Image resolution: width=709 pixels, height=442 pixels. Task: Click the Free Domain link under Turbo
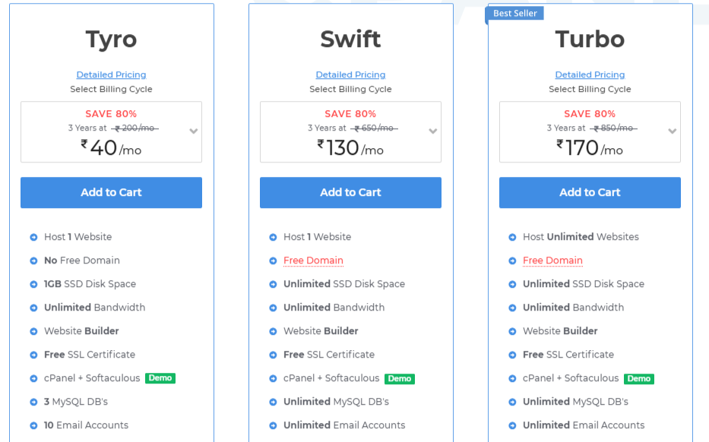point(552,260)
